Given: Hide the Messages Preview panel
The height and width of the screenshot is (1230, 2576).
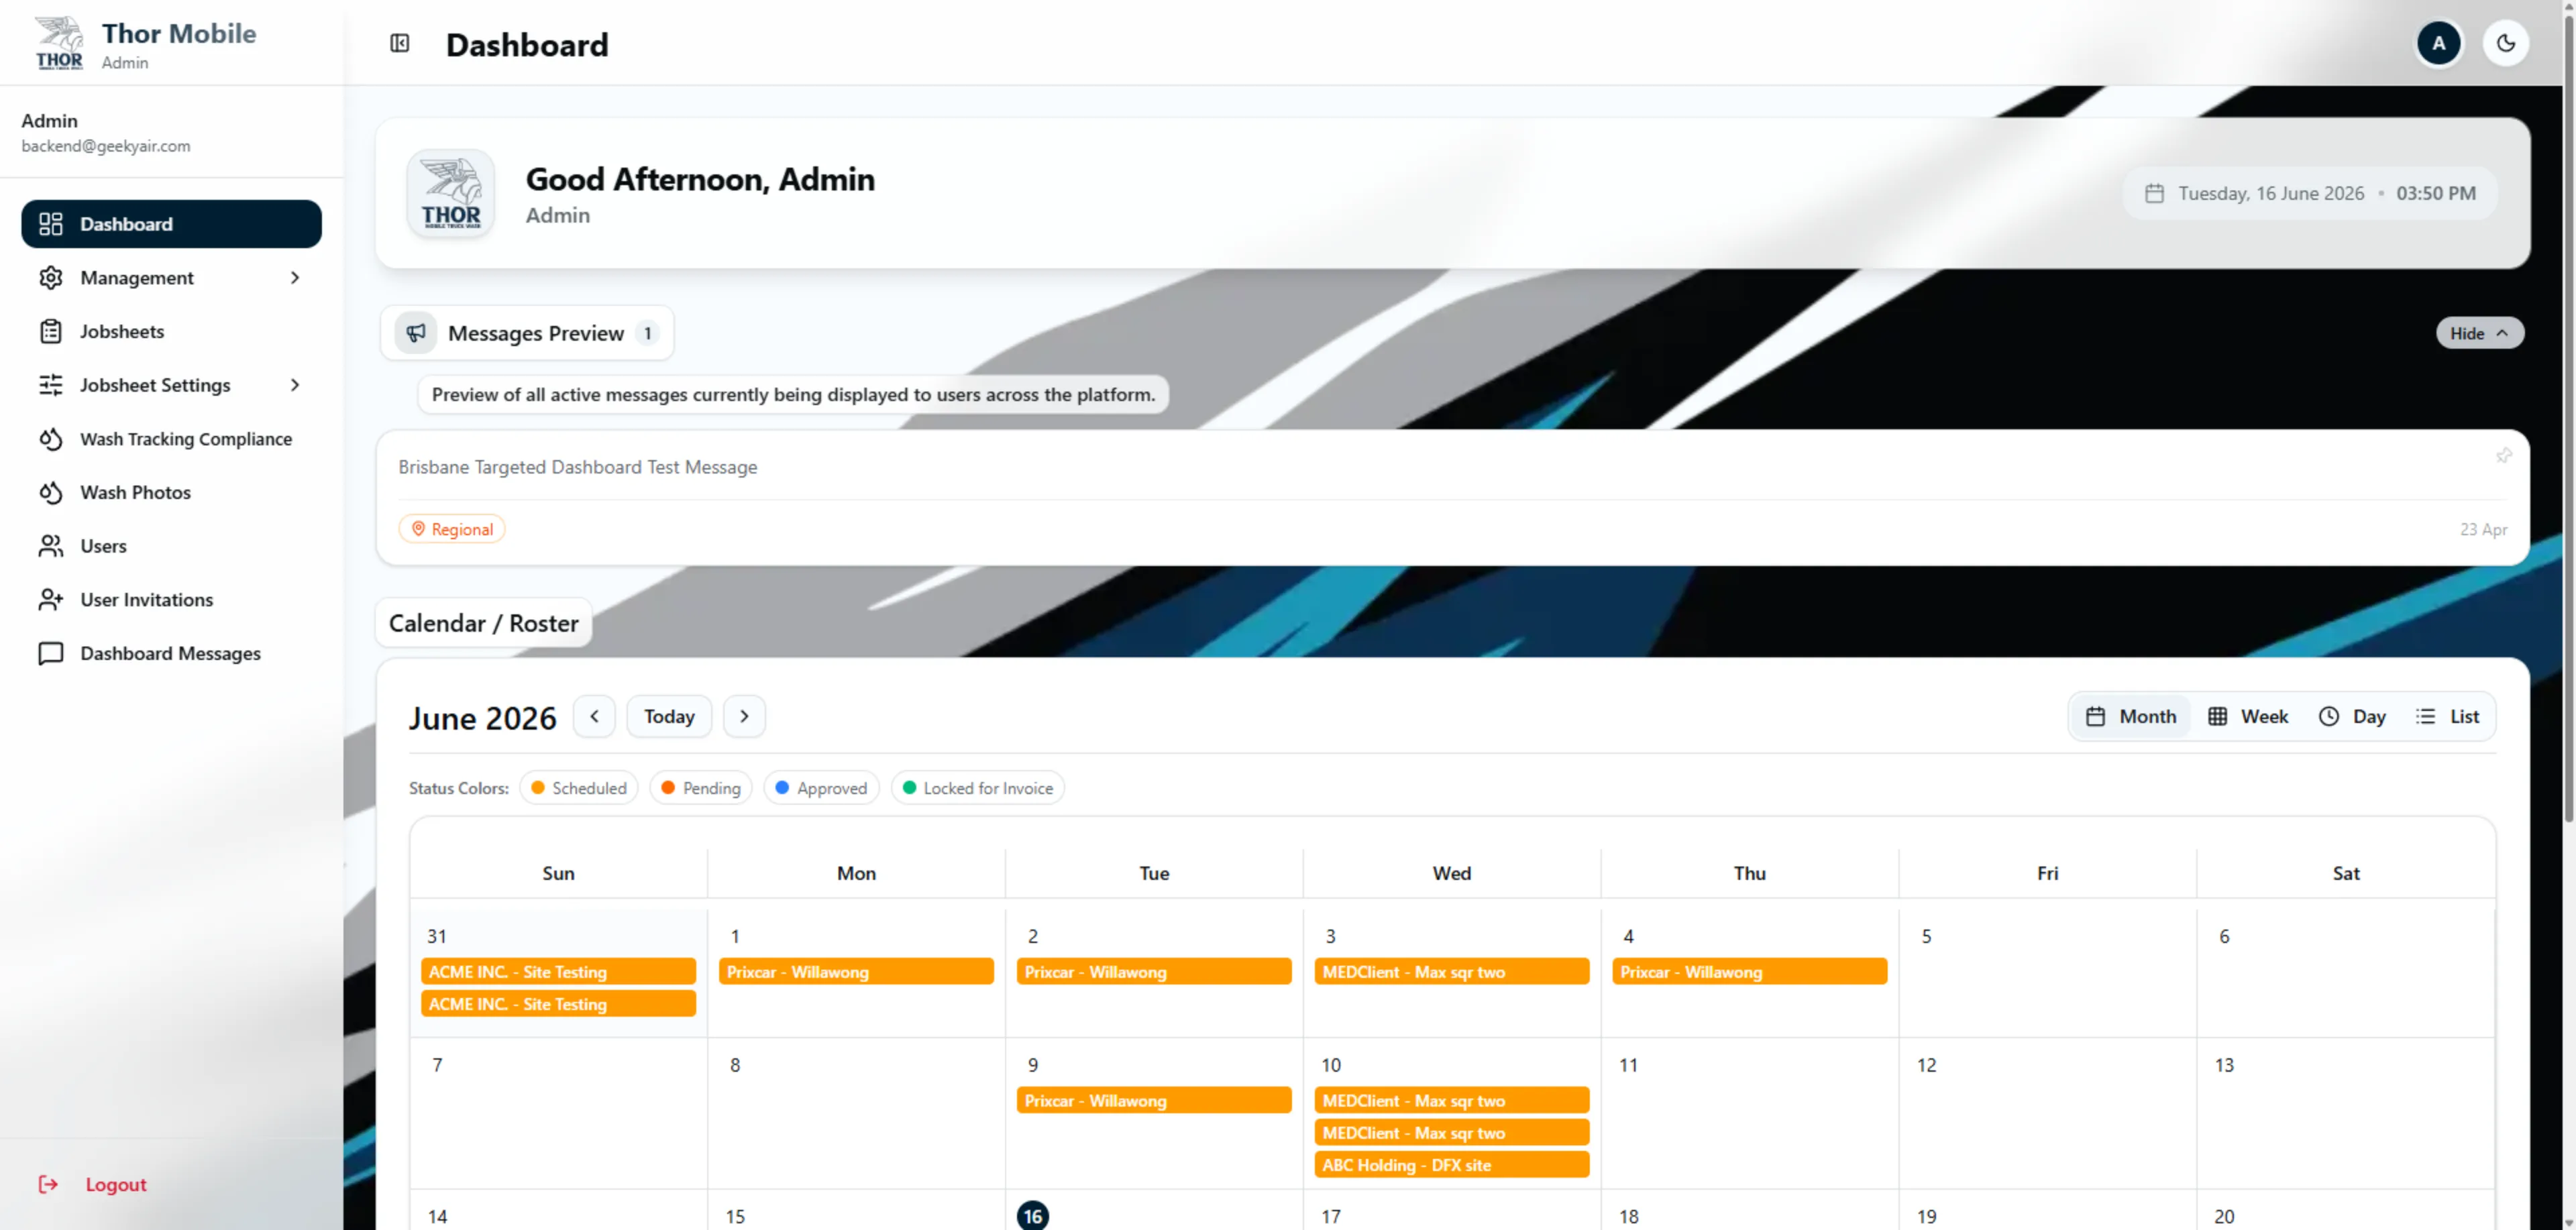Looking at the screenshot, I should tap(2480, 333).
